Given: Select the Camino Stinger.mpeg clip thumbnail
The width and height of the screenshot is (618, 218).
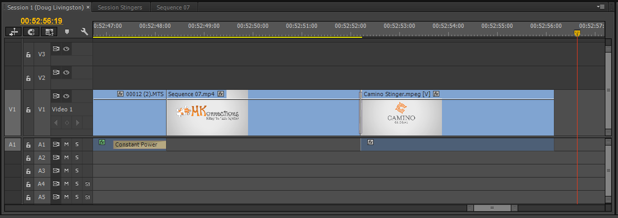Looking at the screenshot, I should 401,118.
